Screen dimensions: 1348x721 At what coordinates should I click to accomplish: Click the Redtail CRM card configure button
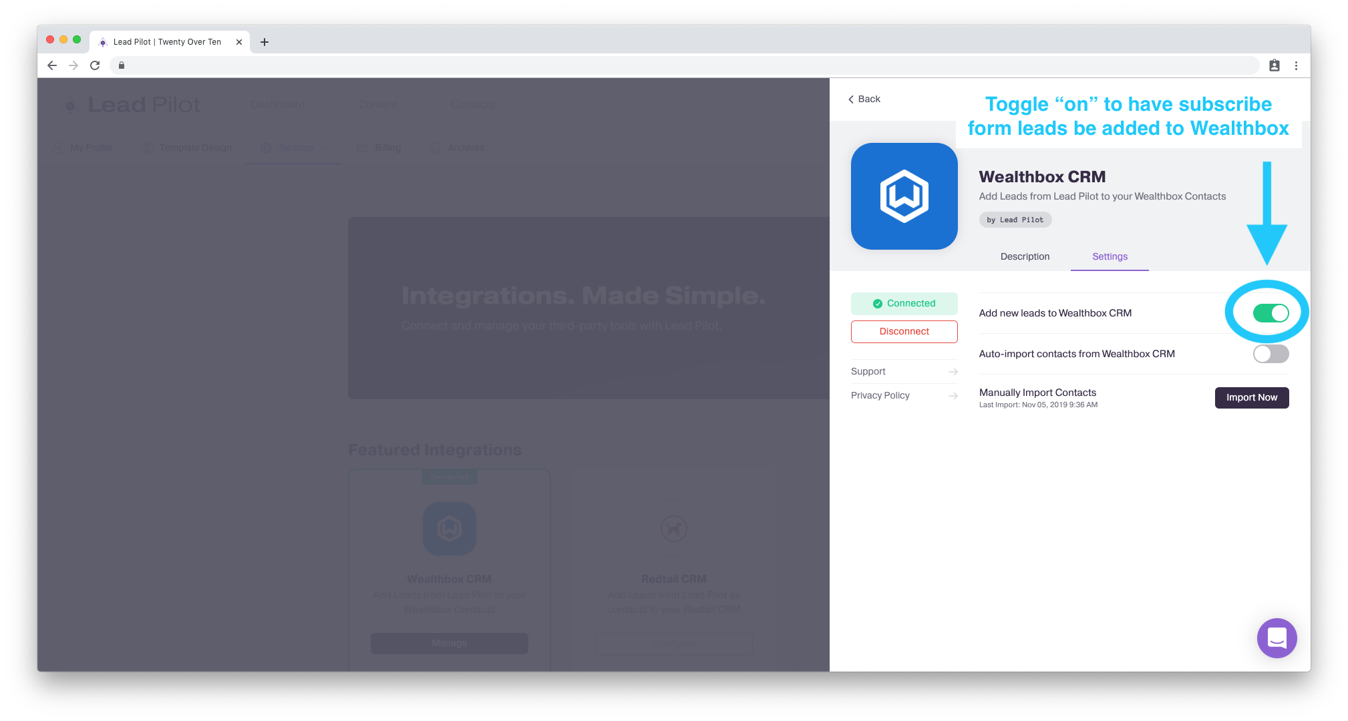(x=673, y=643)
